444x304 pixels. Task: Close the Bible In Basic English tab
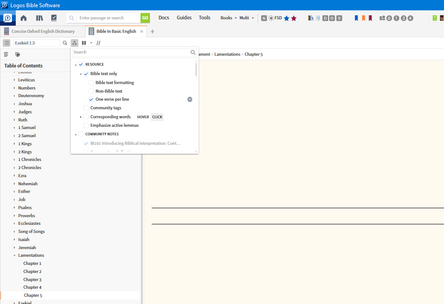pos(141,31)
